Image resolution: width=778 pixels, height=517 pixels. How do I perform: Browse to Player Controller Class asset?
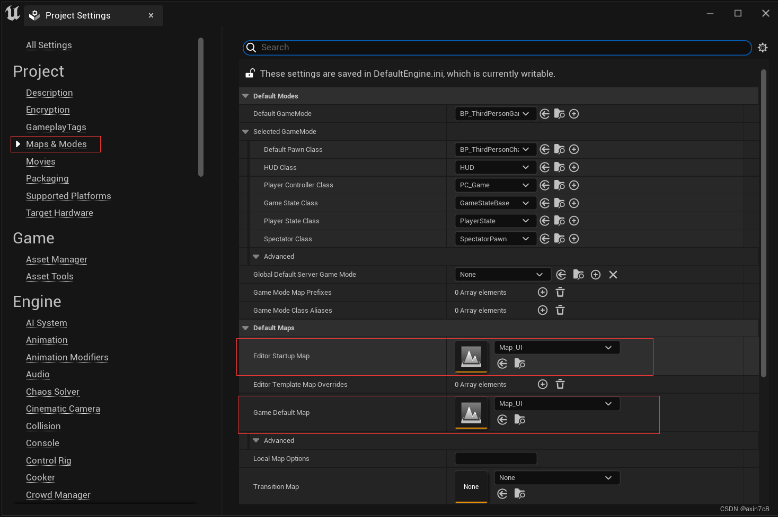559,185
